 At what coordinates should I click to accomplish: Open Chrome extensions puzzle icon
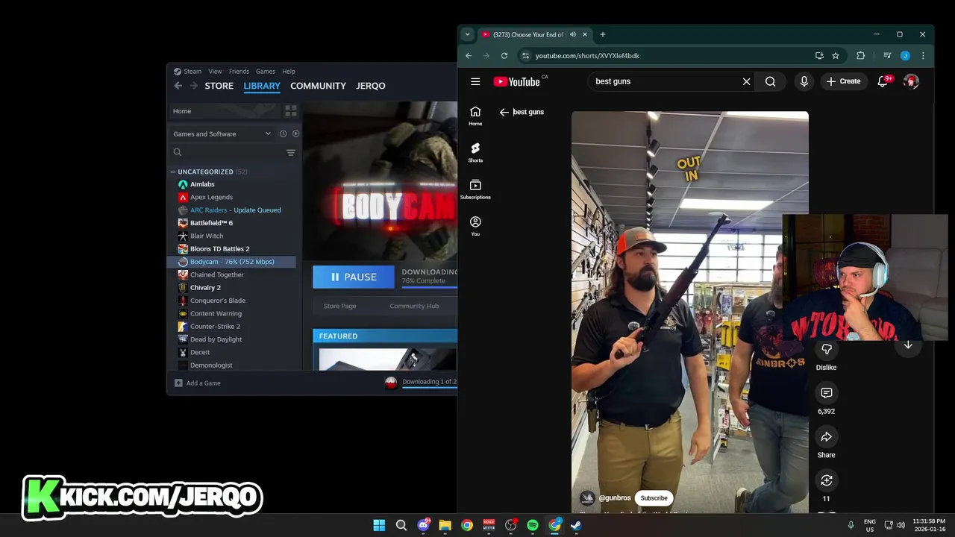[x=860, y=55]
